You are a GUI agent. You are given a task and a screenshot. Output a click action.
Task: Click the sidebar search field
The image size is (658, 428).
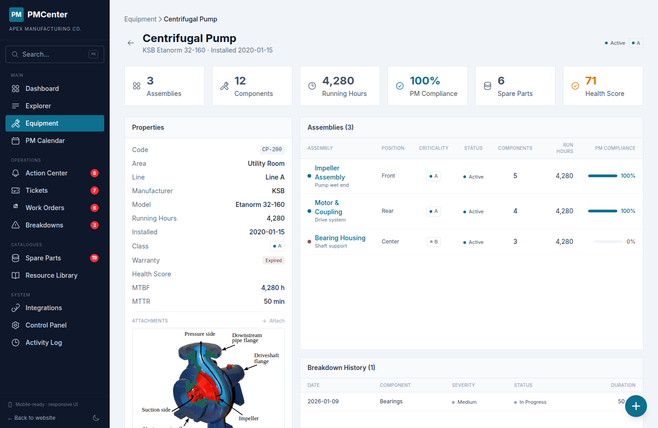click(54, 54)
